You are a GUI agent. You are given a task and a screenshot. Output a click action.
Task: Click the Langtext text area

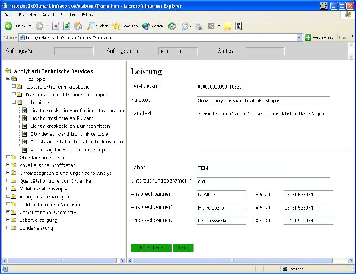(x=275, y=131)
